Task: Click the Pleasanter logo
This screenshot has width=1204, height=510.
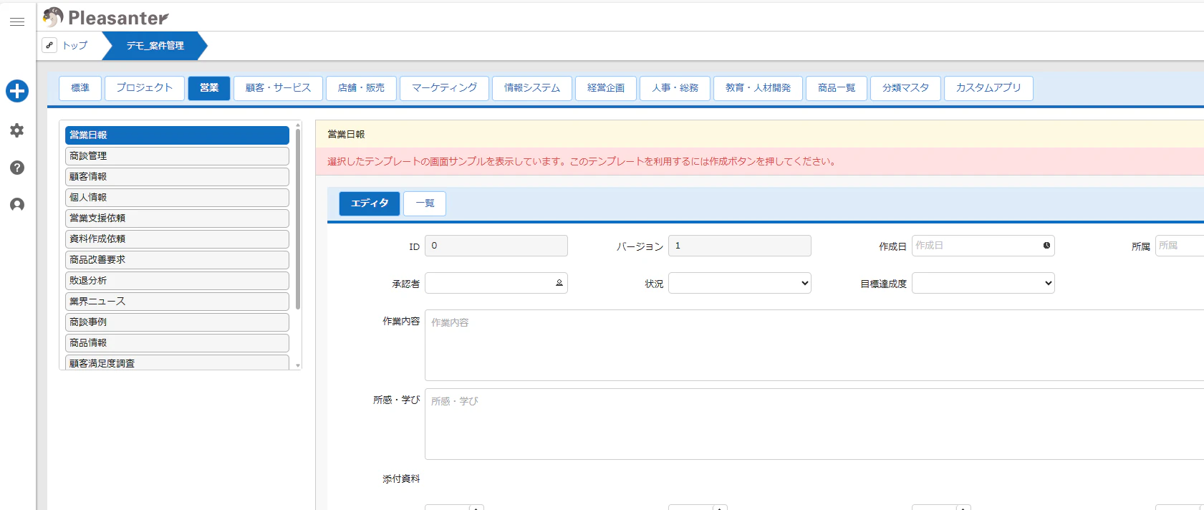Action: click(x=106, y=17)
